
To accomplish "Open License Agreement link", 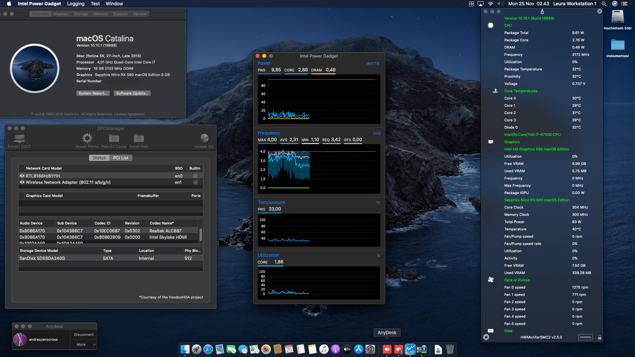I will [129, 114].
